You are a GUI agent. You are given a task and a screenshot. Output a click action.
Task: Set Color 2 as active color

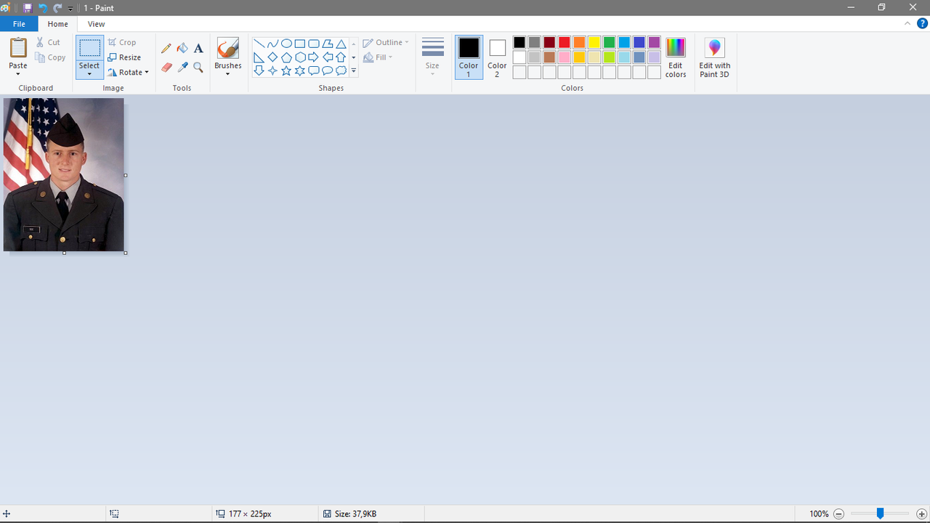[497, 57]
